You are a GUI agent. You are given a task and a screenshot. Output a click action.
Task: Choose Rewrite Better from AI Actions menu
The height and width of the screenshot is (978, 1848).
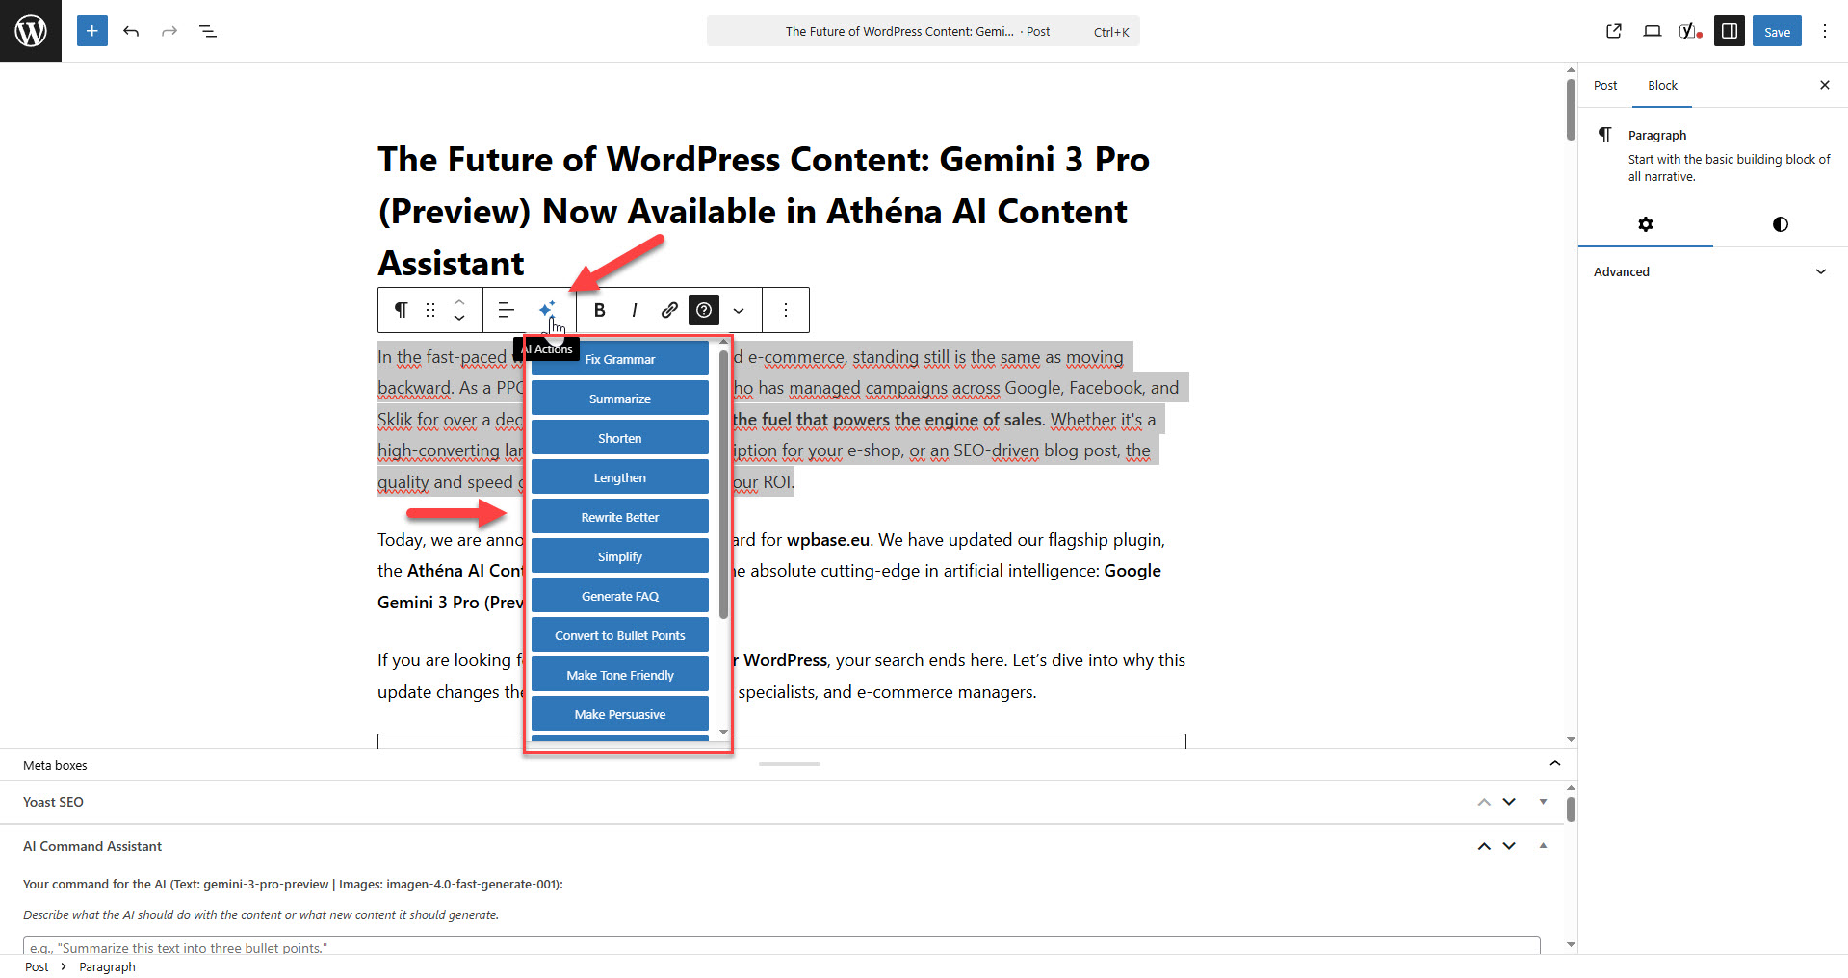click(x=619, y=516)
